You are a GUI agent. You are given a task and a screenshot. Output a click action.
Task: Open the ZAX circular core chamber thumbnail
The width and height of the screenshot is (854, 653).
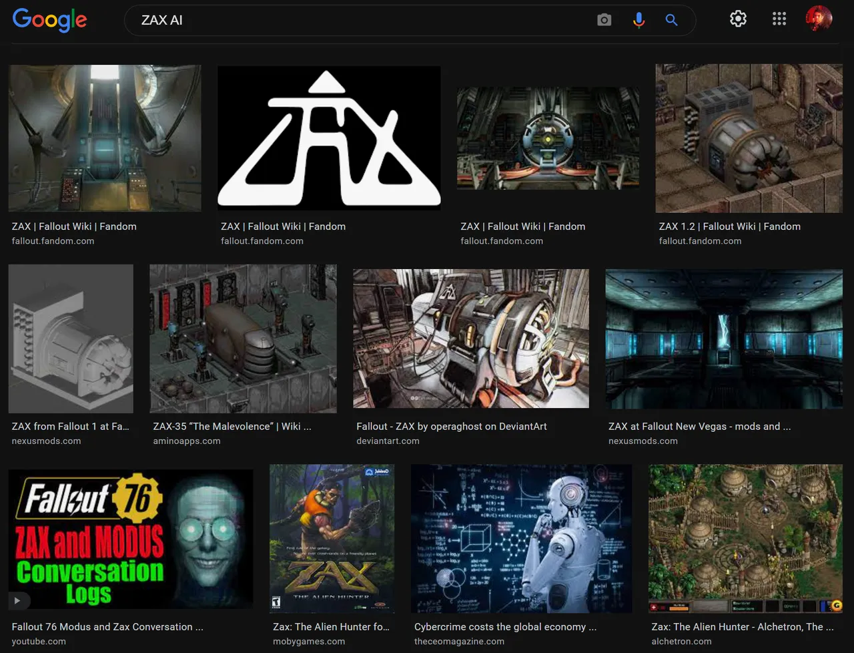[548, 138]
